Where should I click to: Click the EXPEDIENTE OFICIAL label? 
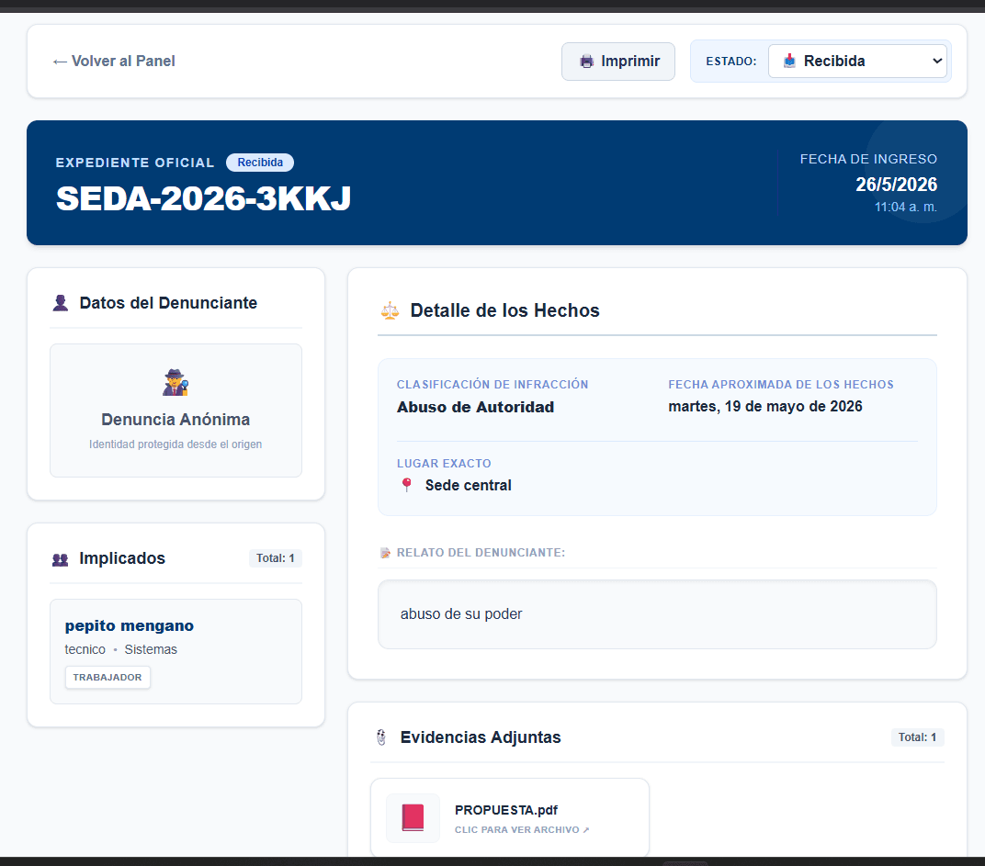click(x=135, y=163)
